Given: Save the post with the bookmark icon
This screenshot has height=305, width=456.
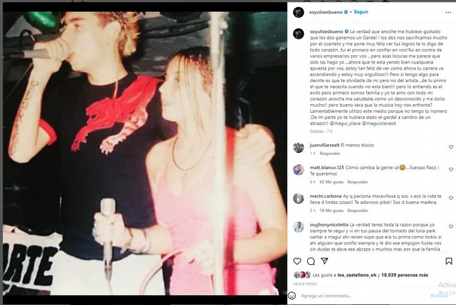Looking at the screenshot, I should [449, 261].
